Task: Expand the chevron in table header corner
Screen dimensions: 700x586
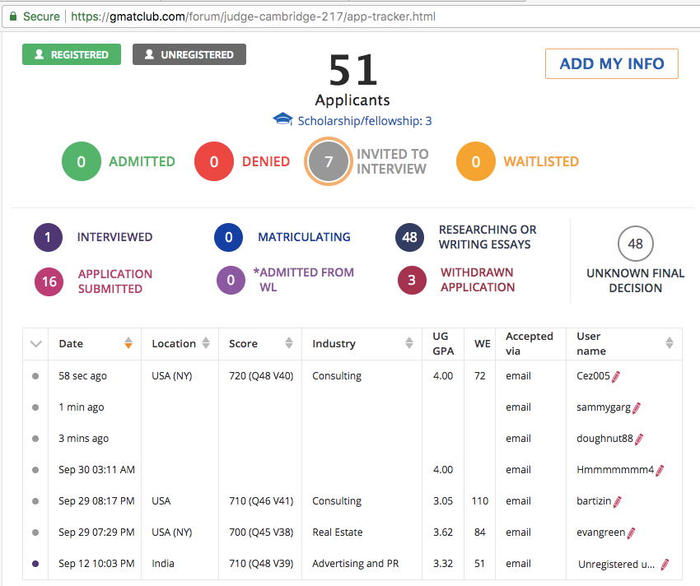Action: coord(35,344)
